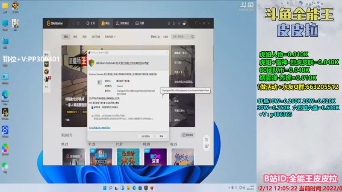
Task: Open the WeGame desktop shortcut
Action: [5, 114]
